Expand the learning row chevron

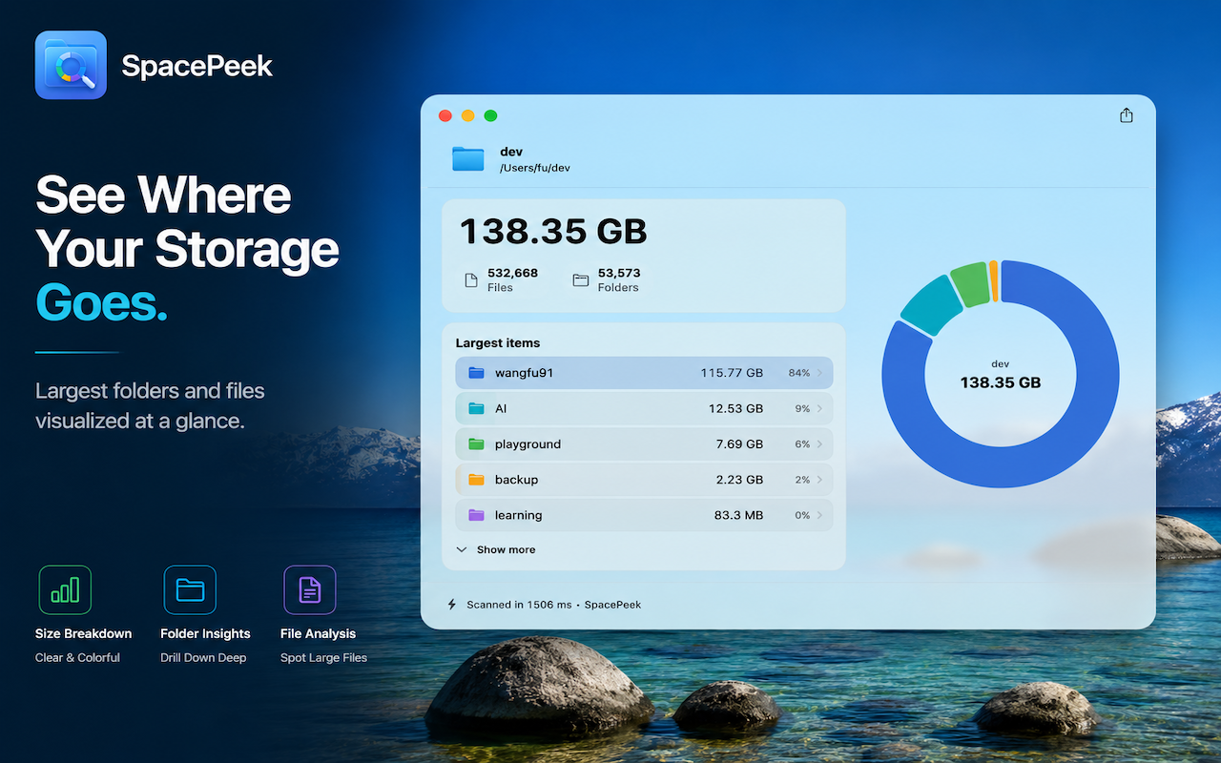(819, 515)
